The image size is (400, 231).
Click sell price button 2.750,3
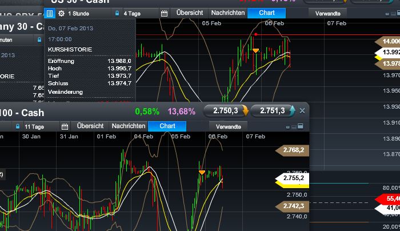(x=226, y=111)
